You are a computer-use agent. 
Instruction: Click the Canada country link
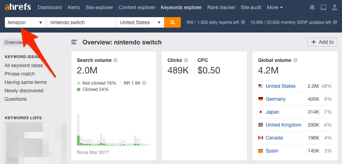click(x=274, y=138)
